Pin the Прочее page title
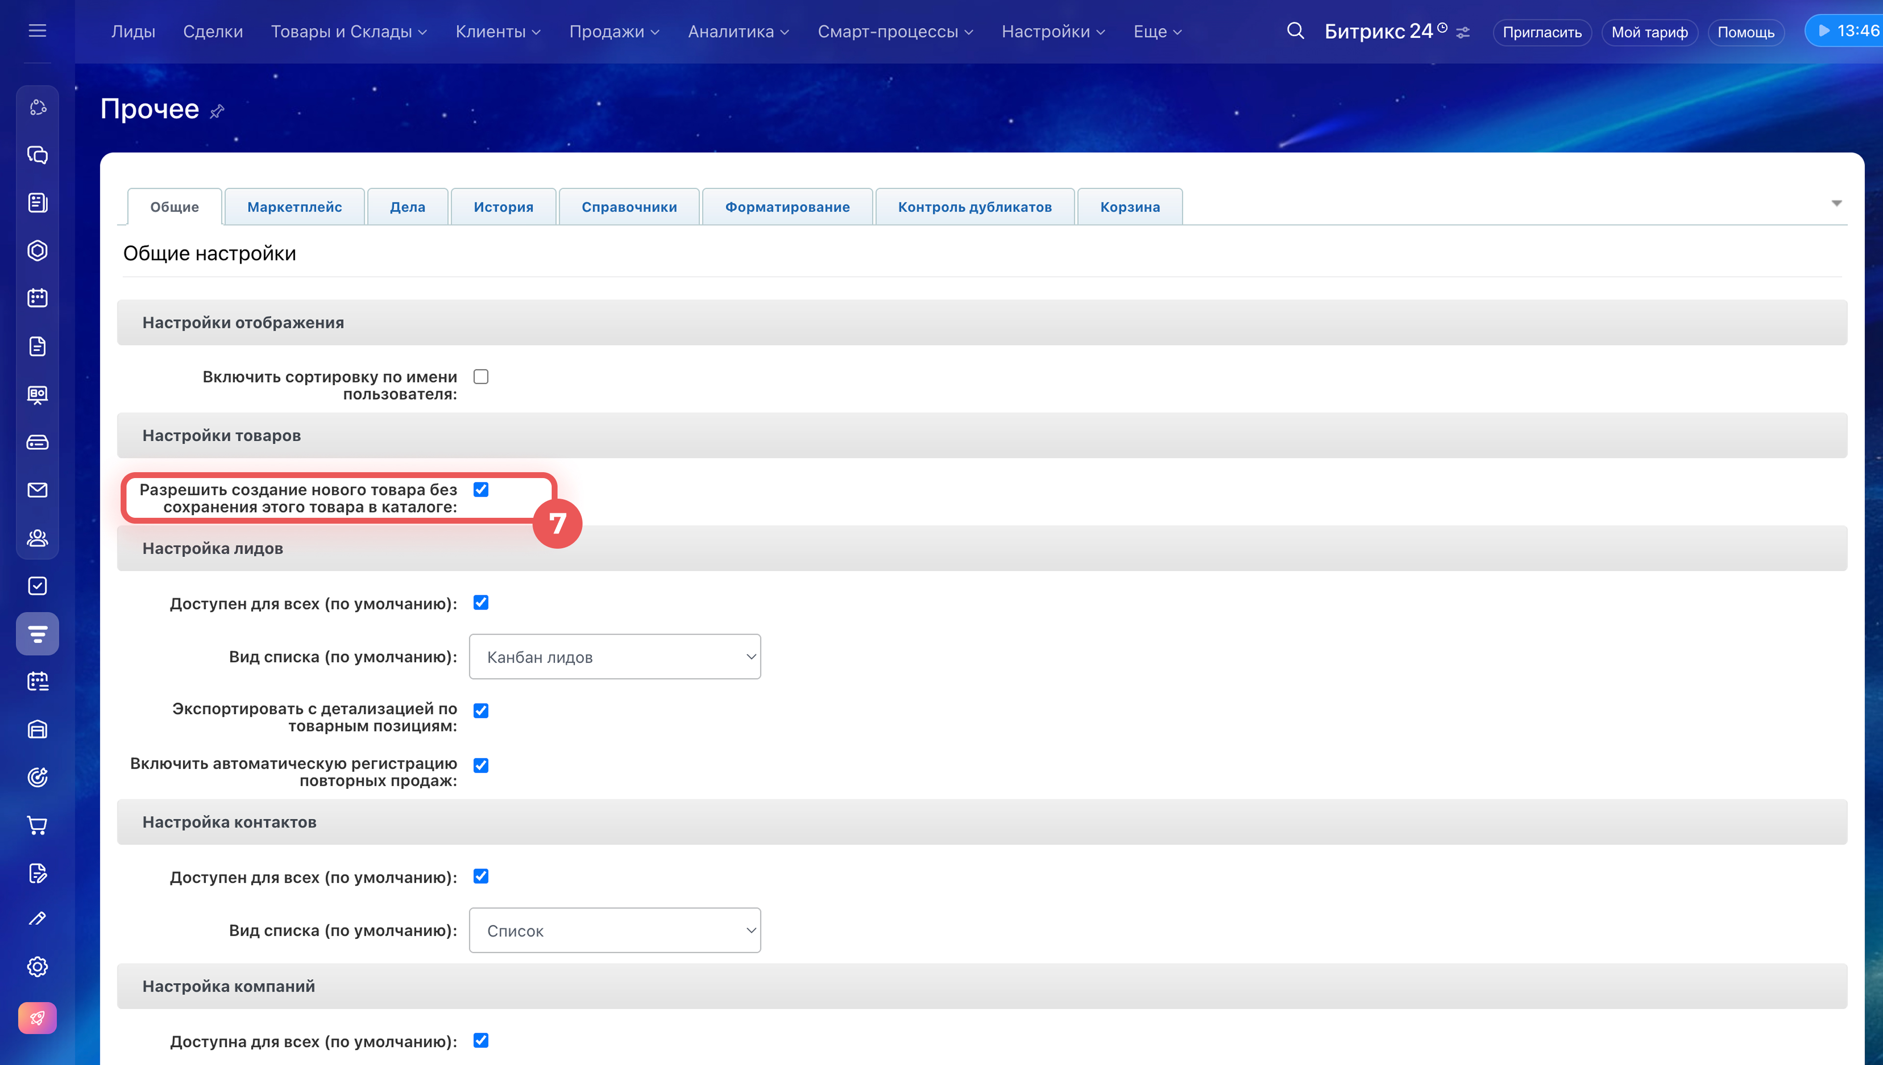 216,111
